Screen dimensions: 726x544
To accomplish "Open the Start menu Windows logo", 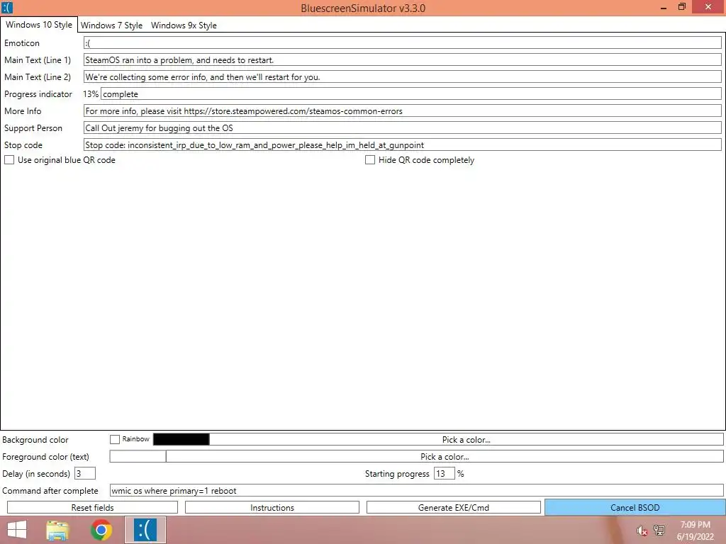I will tap(17, 530).
